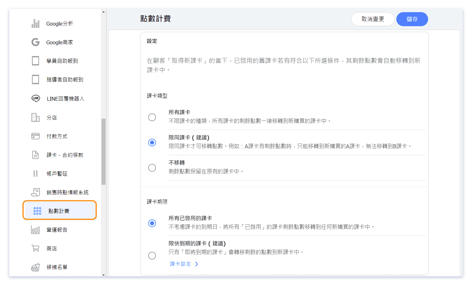This screenshot has width=472, height=291.
Task: Select the 限快到期的課卡 radio option
Action: click(152, 255)
